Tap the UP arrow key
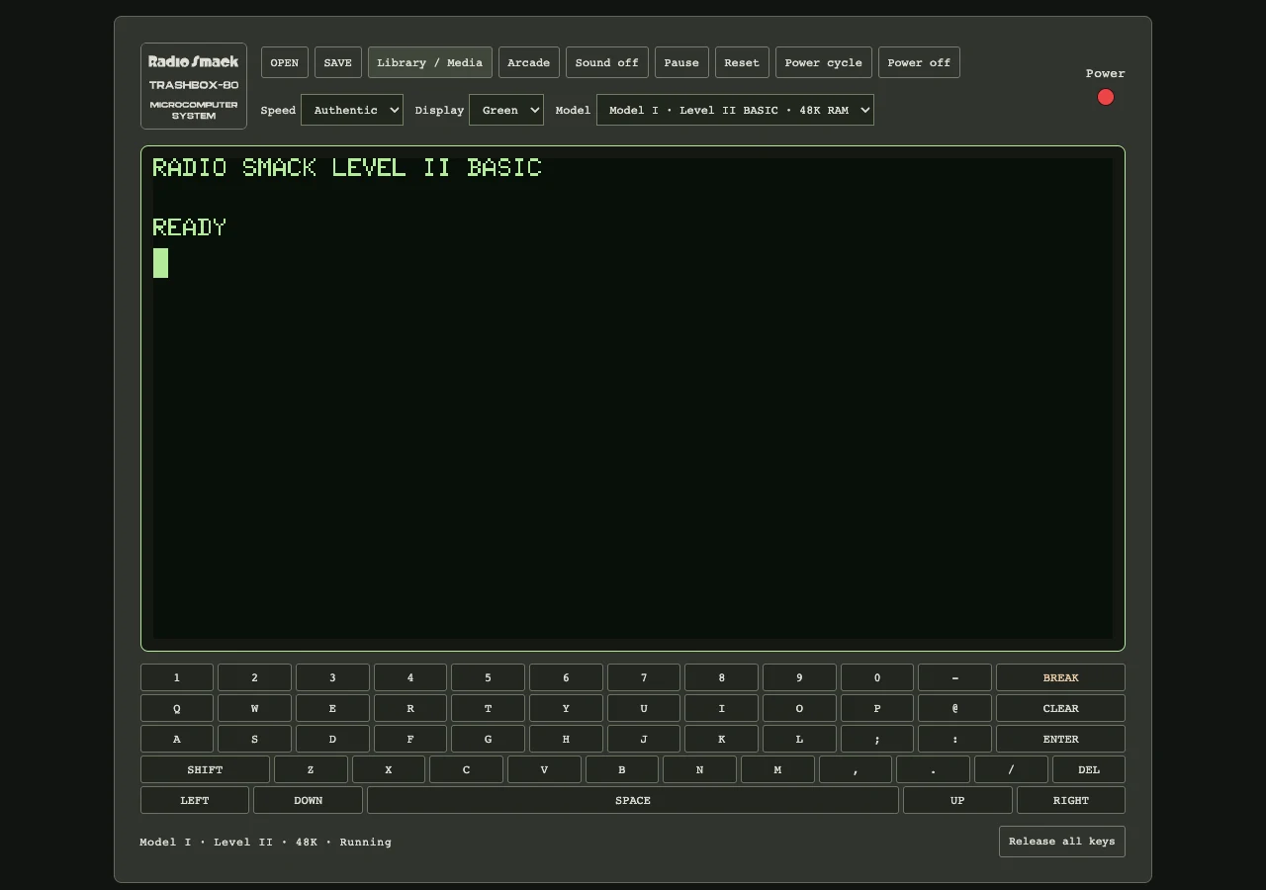Viewport: 1266px width, 890px height. (957, 800)
